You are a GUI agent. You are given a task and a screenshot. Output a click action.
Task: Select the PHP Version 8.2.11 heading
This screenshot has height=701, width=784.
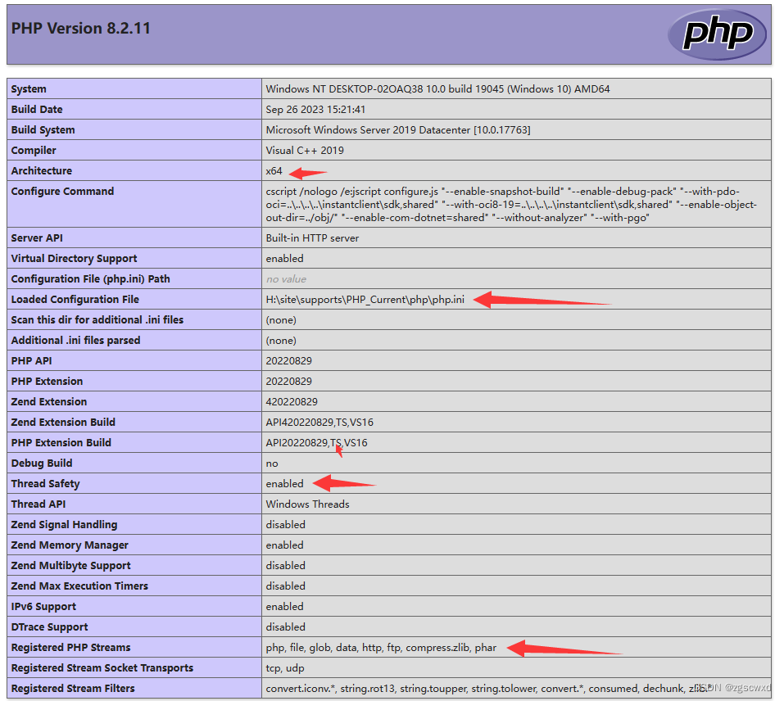tap(80, 29)
